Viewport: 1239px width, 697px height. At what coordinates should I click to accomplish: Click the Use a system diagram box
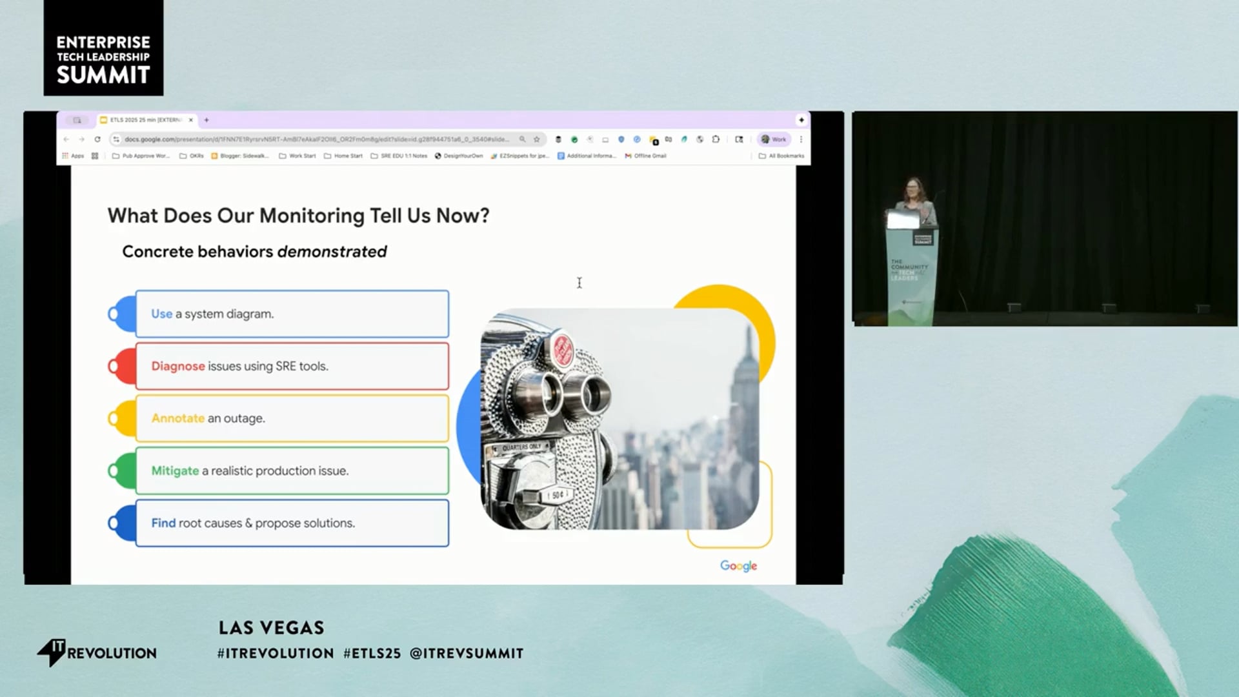click(292, 314)
